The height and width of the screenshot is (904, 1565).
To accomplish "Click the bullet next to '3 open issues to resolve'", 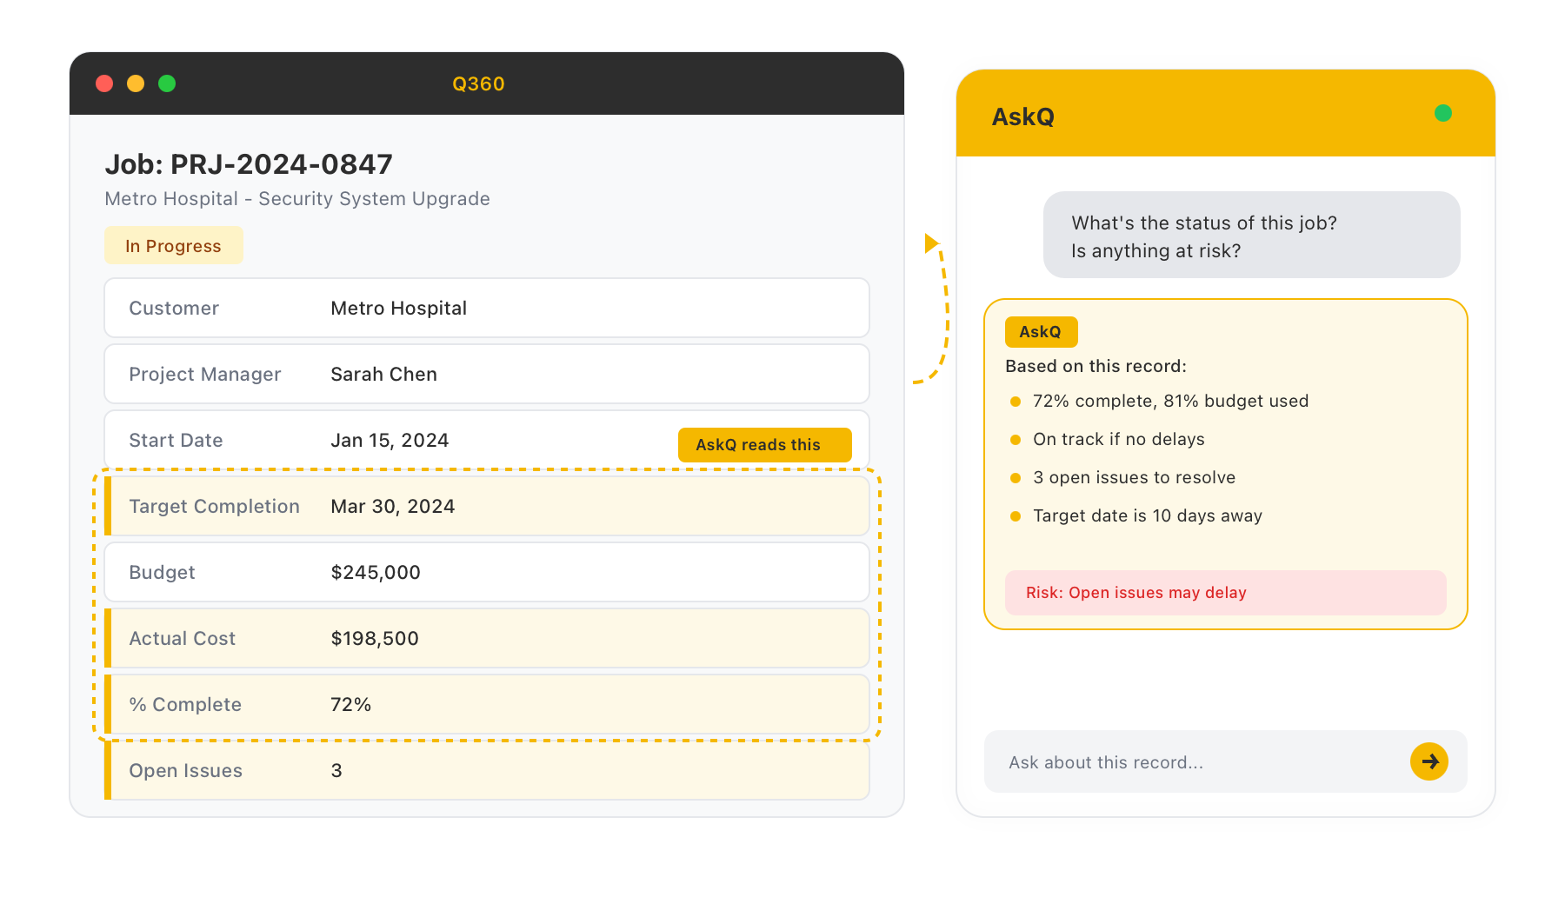I will pos(1015,477).
